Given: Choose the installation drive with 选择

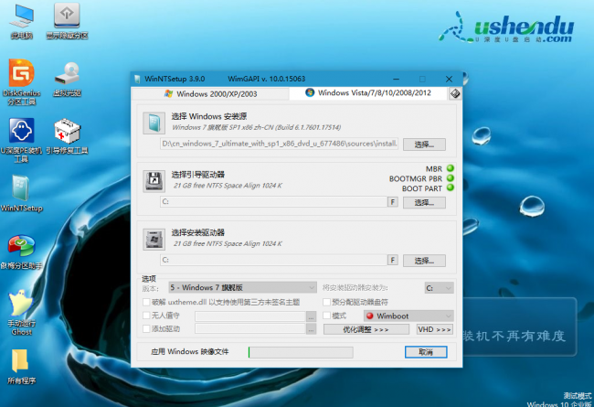Looking at the screenshot, I should (424, 261).
